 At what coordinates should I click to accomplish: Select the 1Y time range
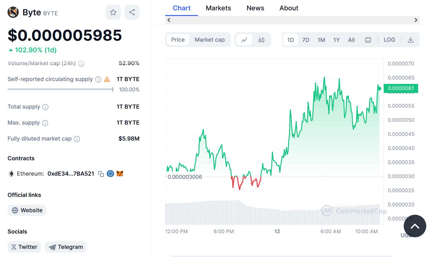(336, 40)
